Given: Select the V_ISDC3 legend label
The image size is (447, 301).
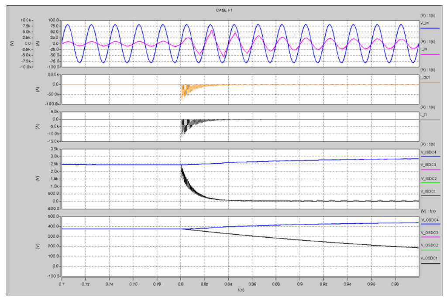Looking at the screenshot, I should [428, 164].
